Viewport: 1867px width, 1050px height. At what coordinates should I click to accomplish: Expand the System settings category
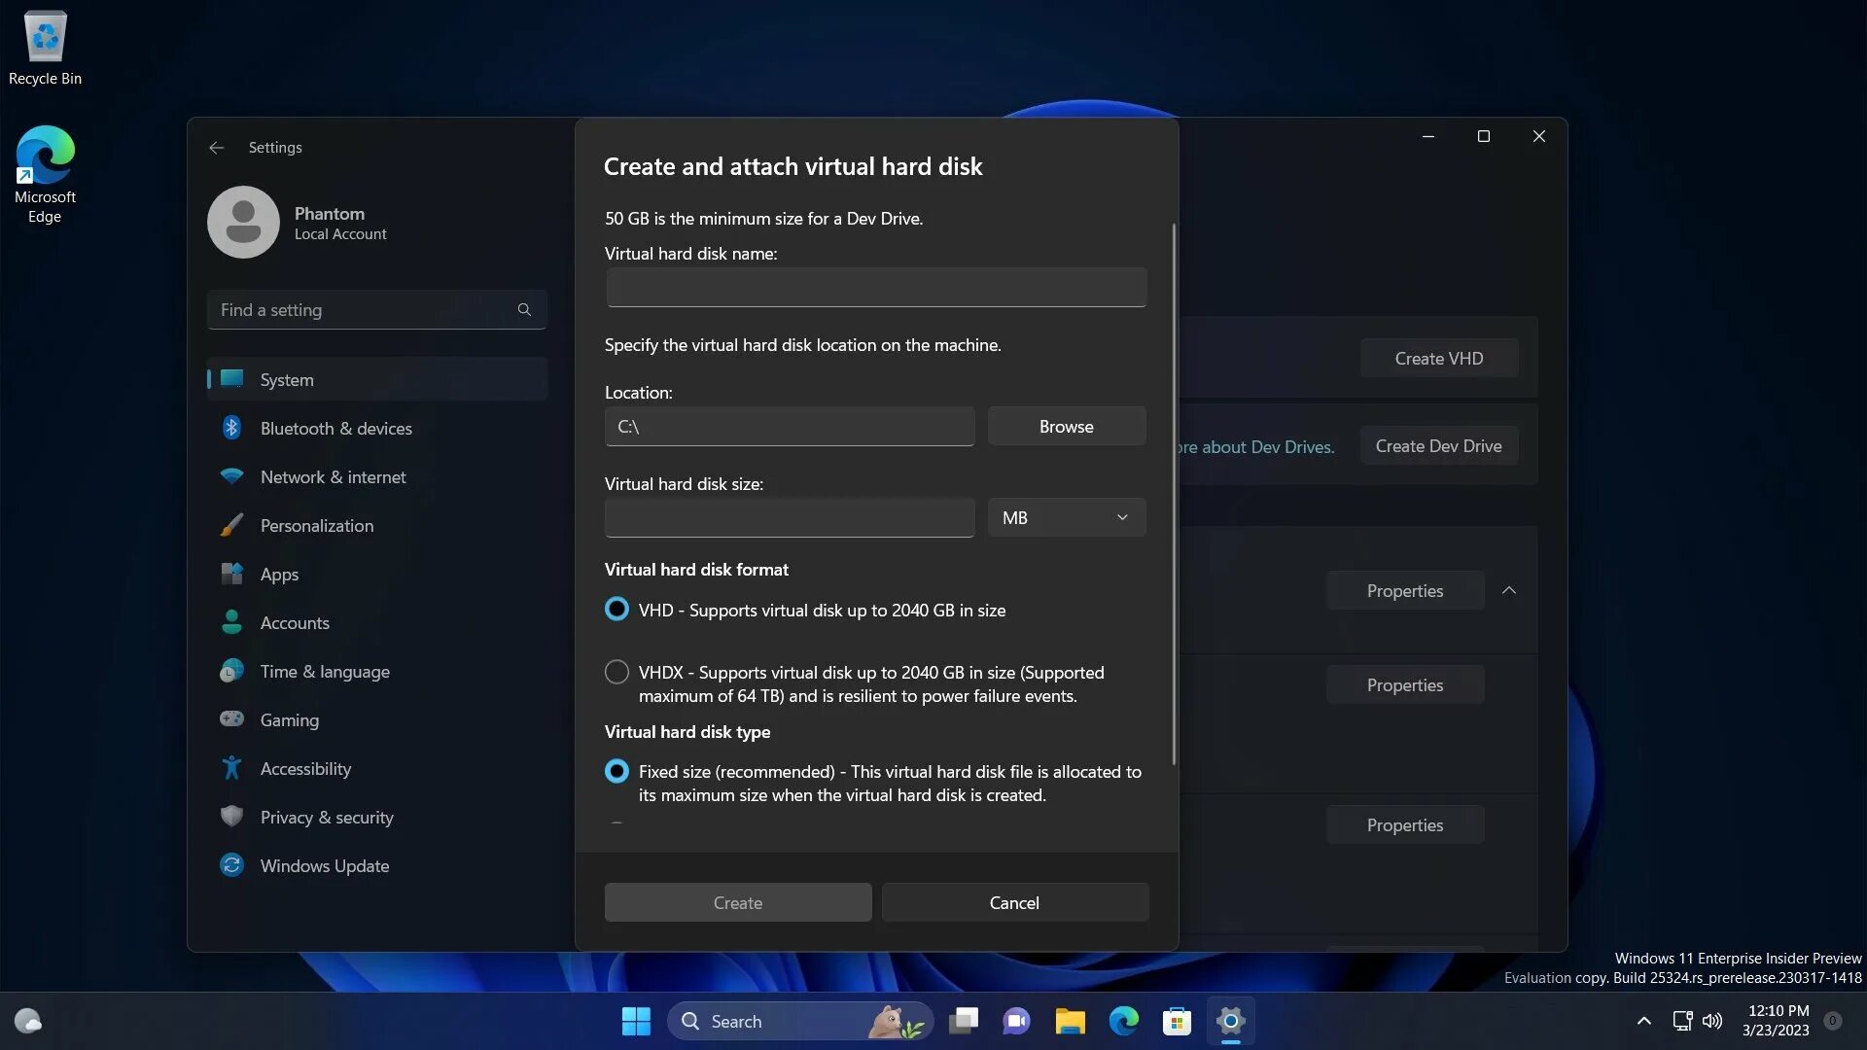(287, 379)
